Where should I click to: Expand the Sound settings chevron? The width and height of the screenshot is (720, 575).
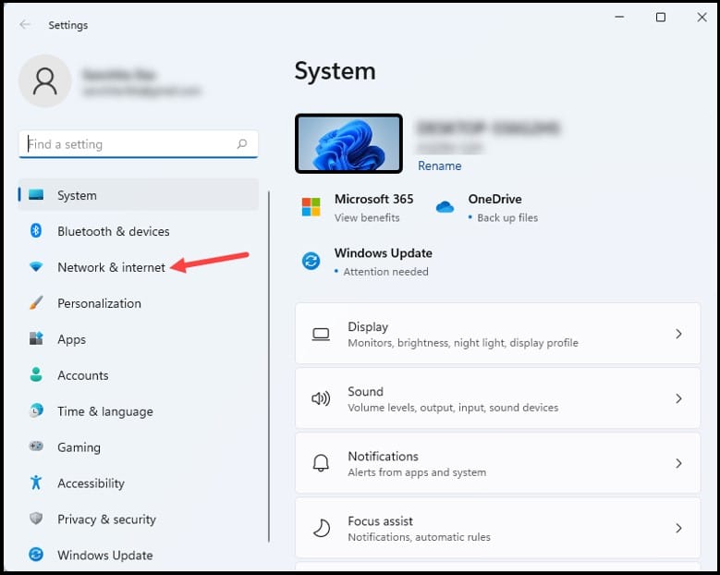coord(678,398)
